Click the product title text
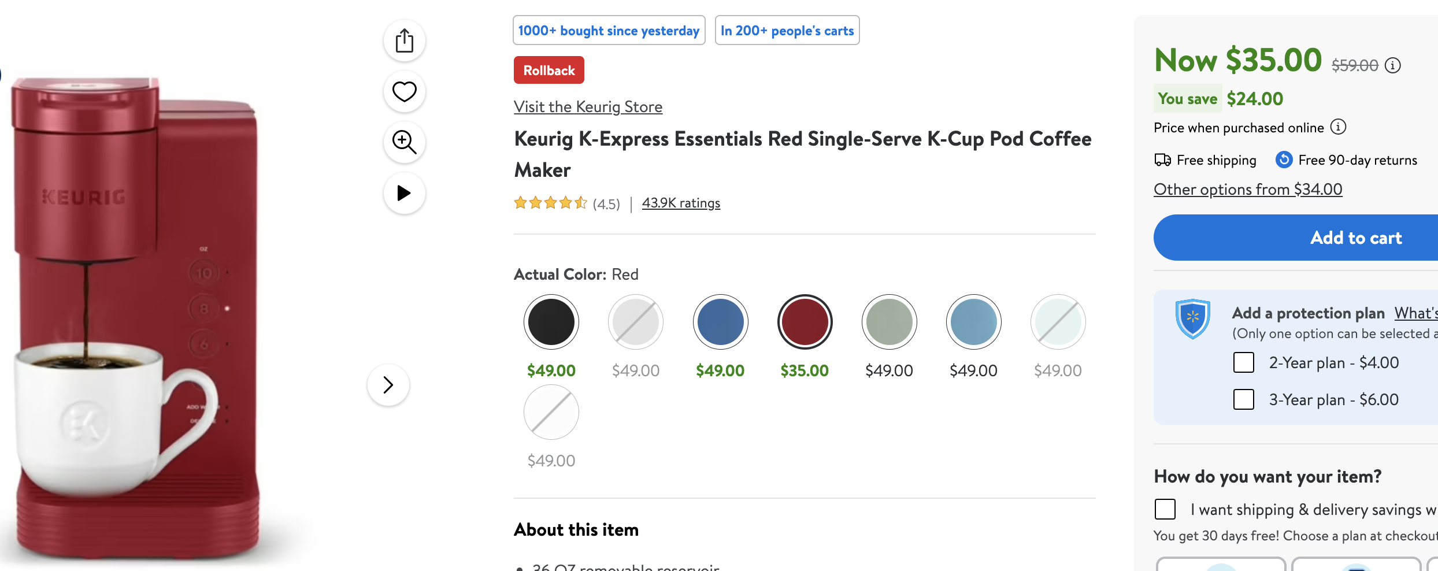Image resolution: width=1438 pixels, height=571 pixels. coord(803,154)
